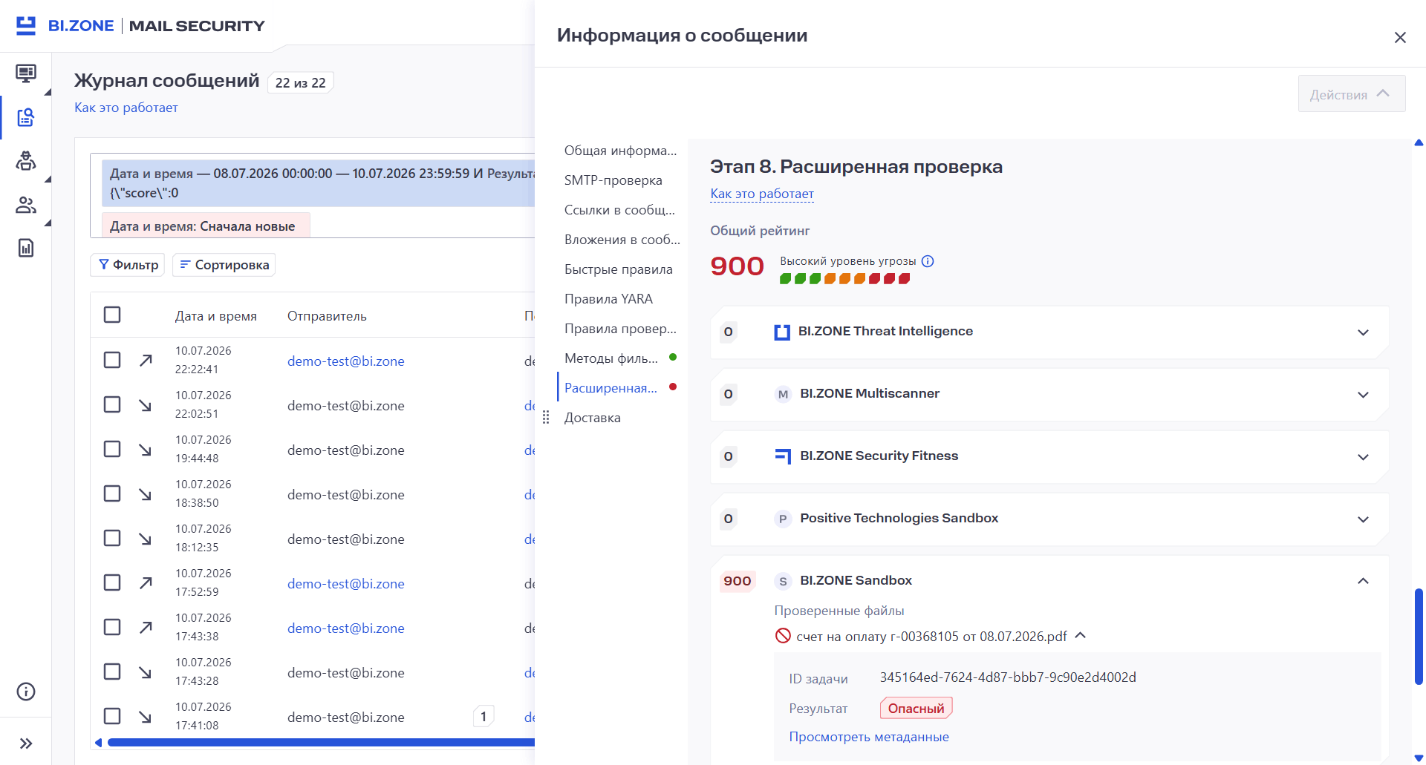Click info icon next to Высокий уровень угрозы
Image resolution: width=1426 pixels, height=765 pixels.
pyautogui.click(x=928, y=261)
